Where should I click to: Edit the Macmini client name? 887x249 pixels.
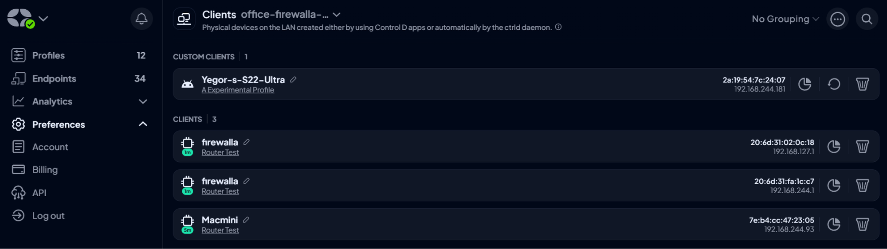tap(246, 220)
